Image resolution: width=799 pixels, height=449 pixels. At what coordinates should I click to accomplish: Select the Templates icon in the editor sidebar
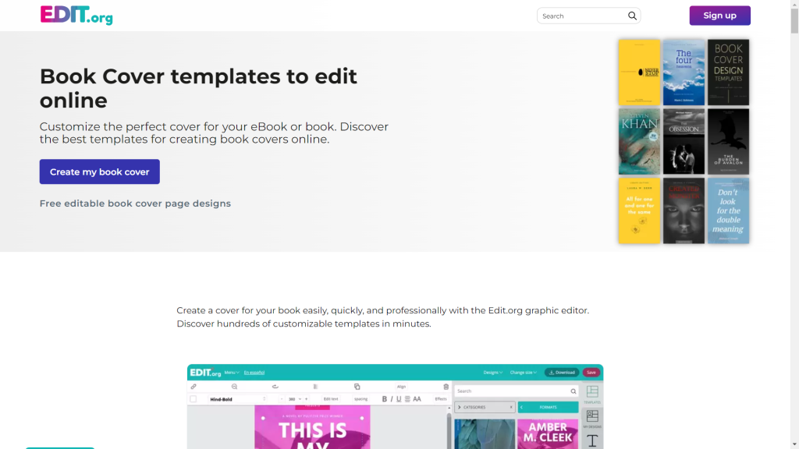[x=592, y=394]
